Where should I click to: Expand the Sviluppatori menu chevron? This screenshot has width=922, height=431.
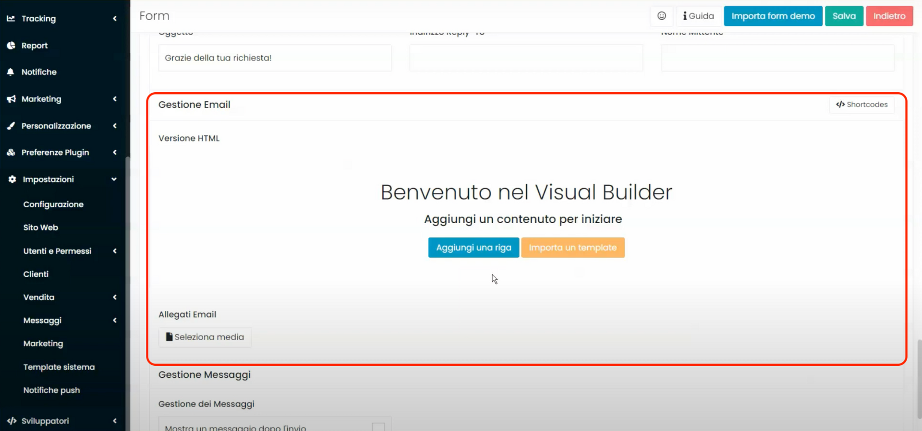pyautogui.click(x=115, y=421)
